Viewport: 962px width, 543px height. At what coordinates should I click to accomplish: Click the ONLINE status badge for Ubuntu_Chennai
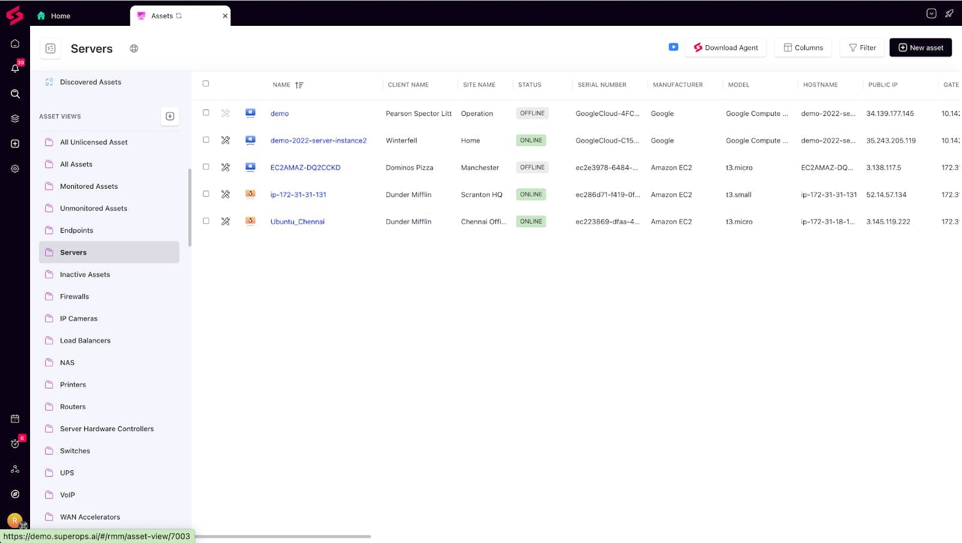click(x=531, y=221)
